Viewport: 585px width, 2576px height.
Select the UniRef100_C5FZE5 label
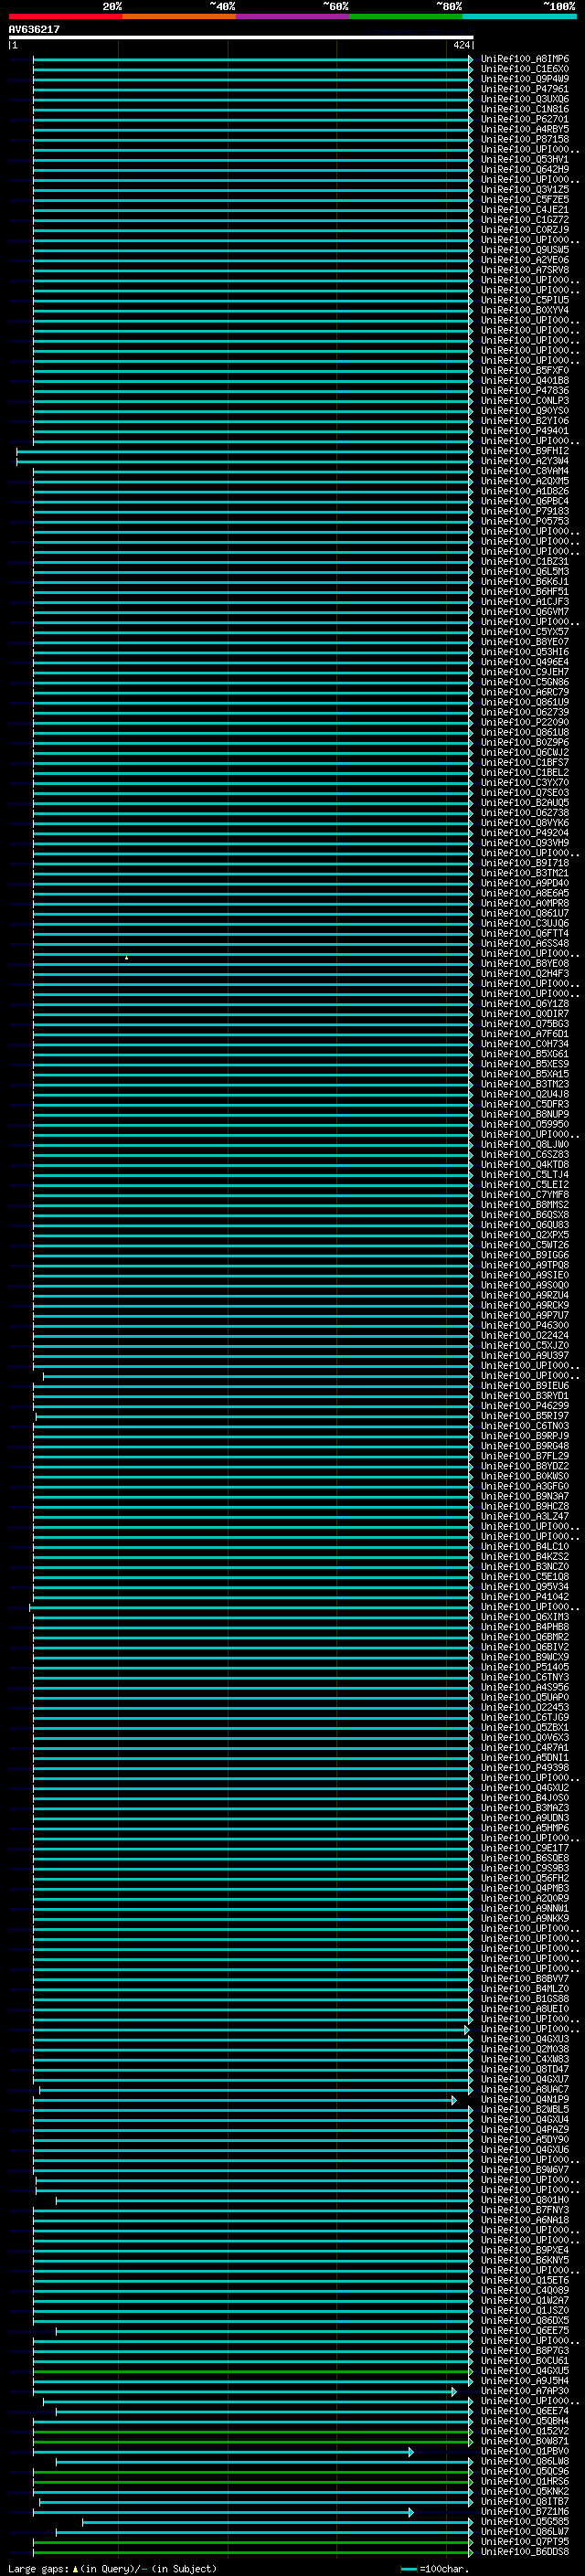pos(524,200)
